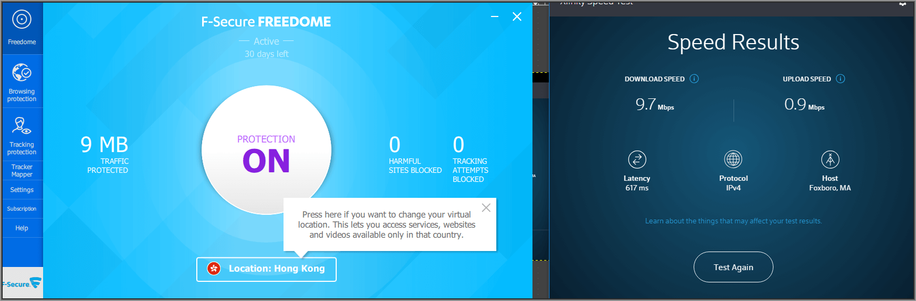
Task: Open Tracking protection in the sidebar
Action: pyautogui.click(x=22, y=135)
